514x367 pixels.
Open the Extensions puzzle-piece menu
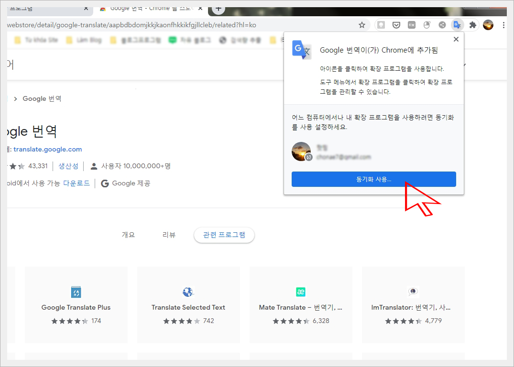click(472, 25)
